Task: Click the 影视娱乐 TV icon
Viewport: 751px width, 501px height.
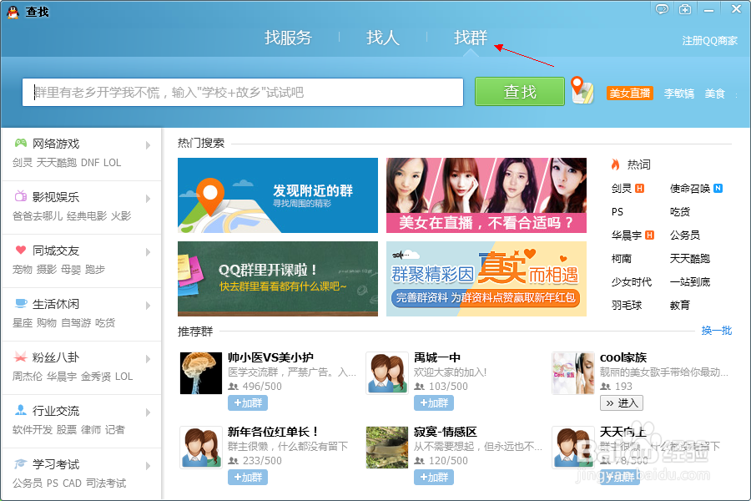Action: point(21,196)
